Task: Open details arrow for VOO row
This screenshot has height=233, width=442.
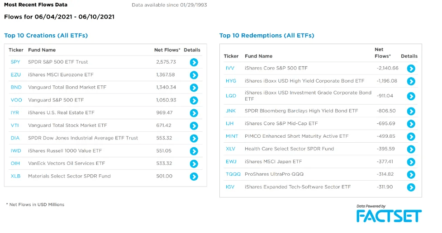Action: click(194, 100)
